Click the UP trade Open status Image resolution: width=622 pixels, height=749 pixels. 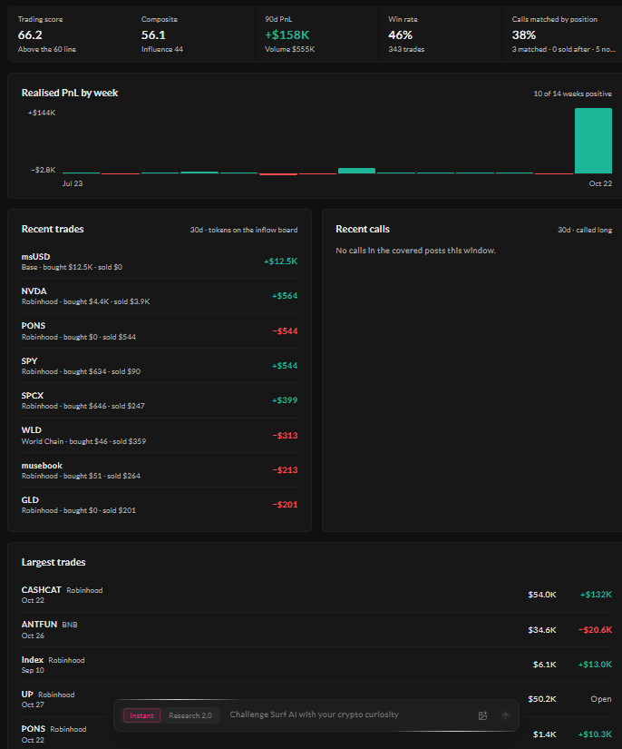(x=601, y=699)
